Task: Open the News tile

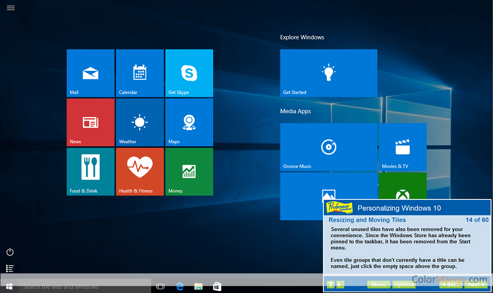Action: tap(91, 122)
